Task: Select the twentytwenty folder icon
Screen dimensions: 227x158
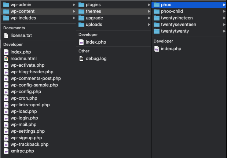Action: [157, 31]
